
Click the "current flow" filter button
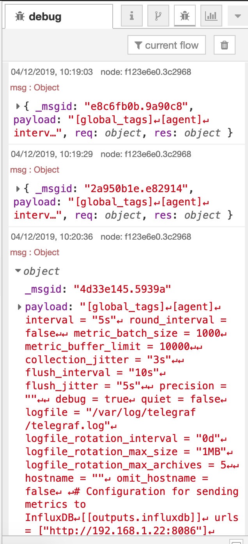166,45
